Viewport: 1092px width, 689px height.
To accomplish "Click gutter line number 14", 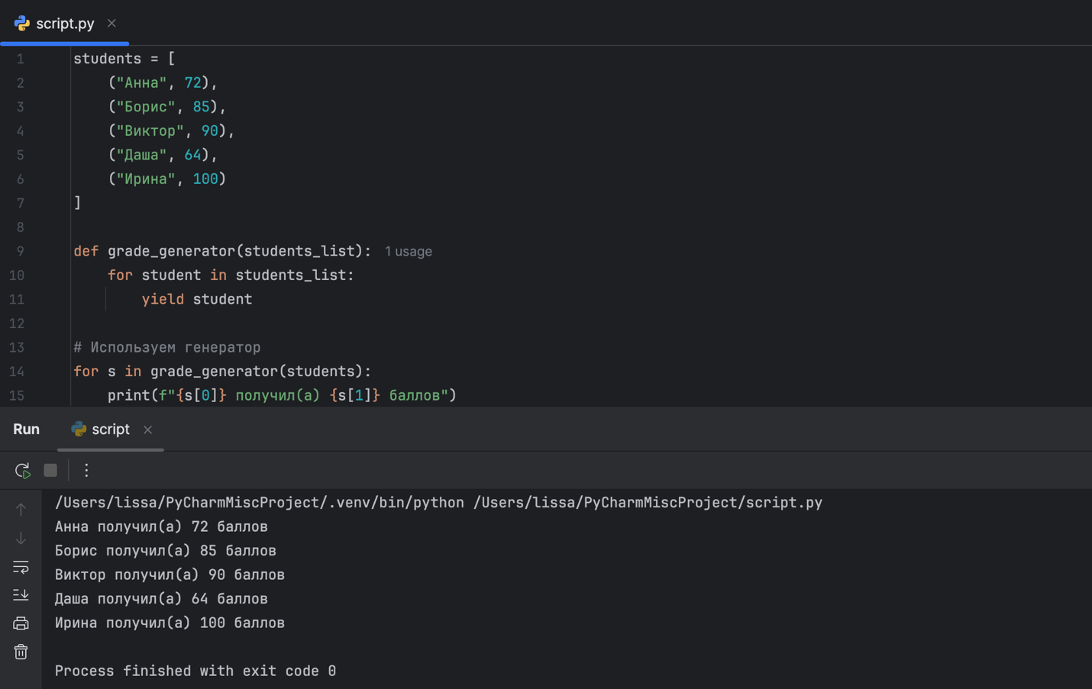I will pos(17,372).
